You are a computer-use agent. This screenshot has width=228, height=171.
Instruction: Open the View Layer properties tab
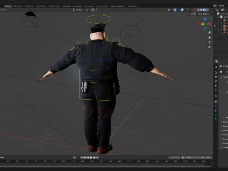[216, 81]
